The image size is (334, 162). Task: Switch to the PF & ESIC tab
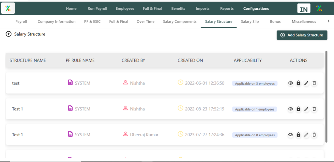click(x=92, y=22)
